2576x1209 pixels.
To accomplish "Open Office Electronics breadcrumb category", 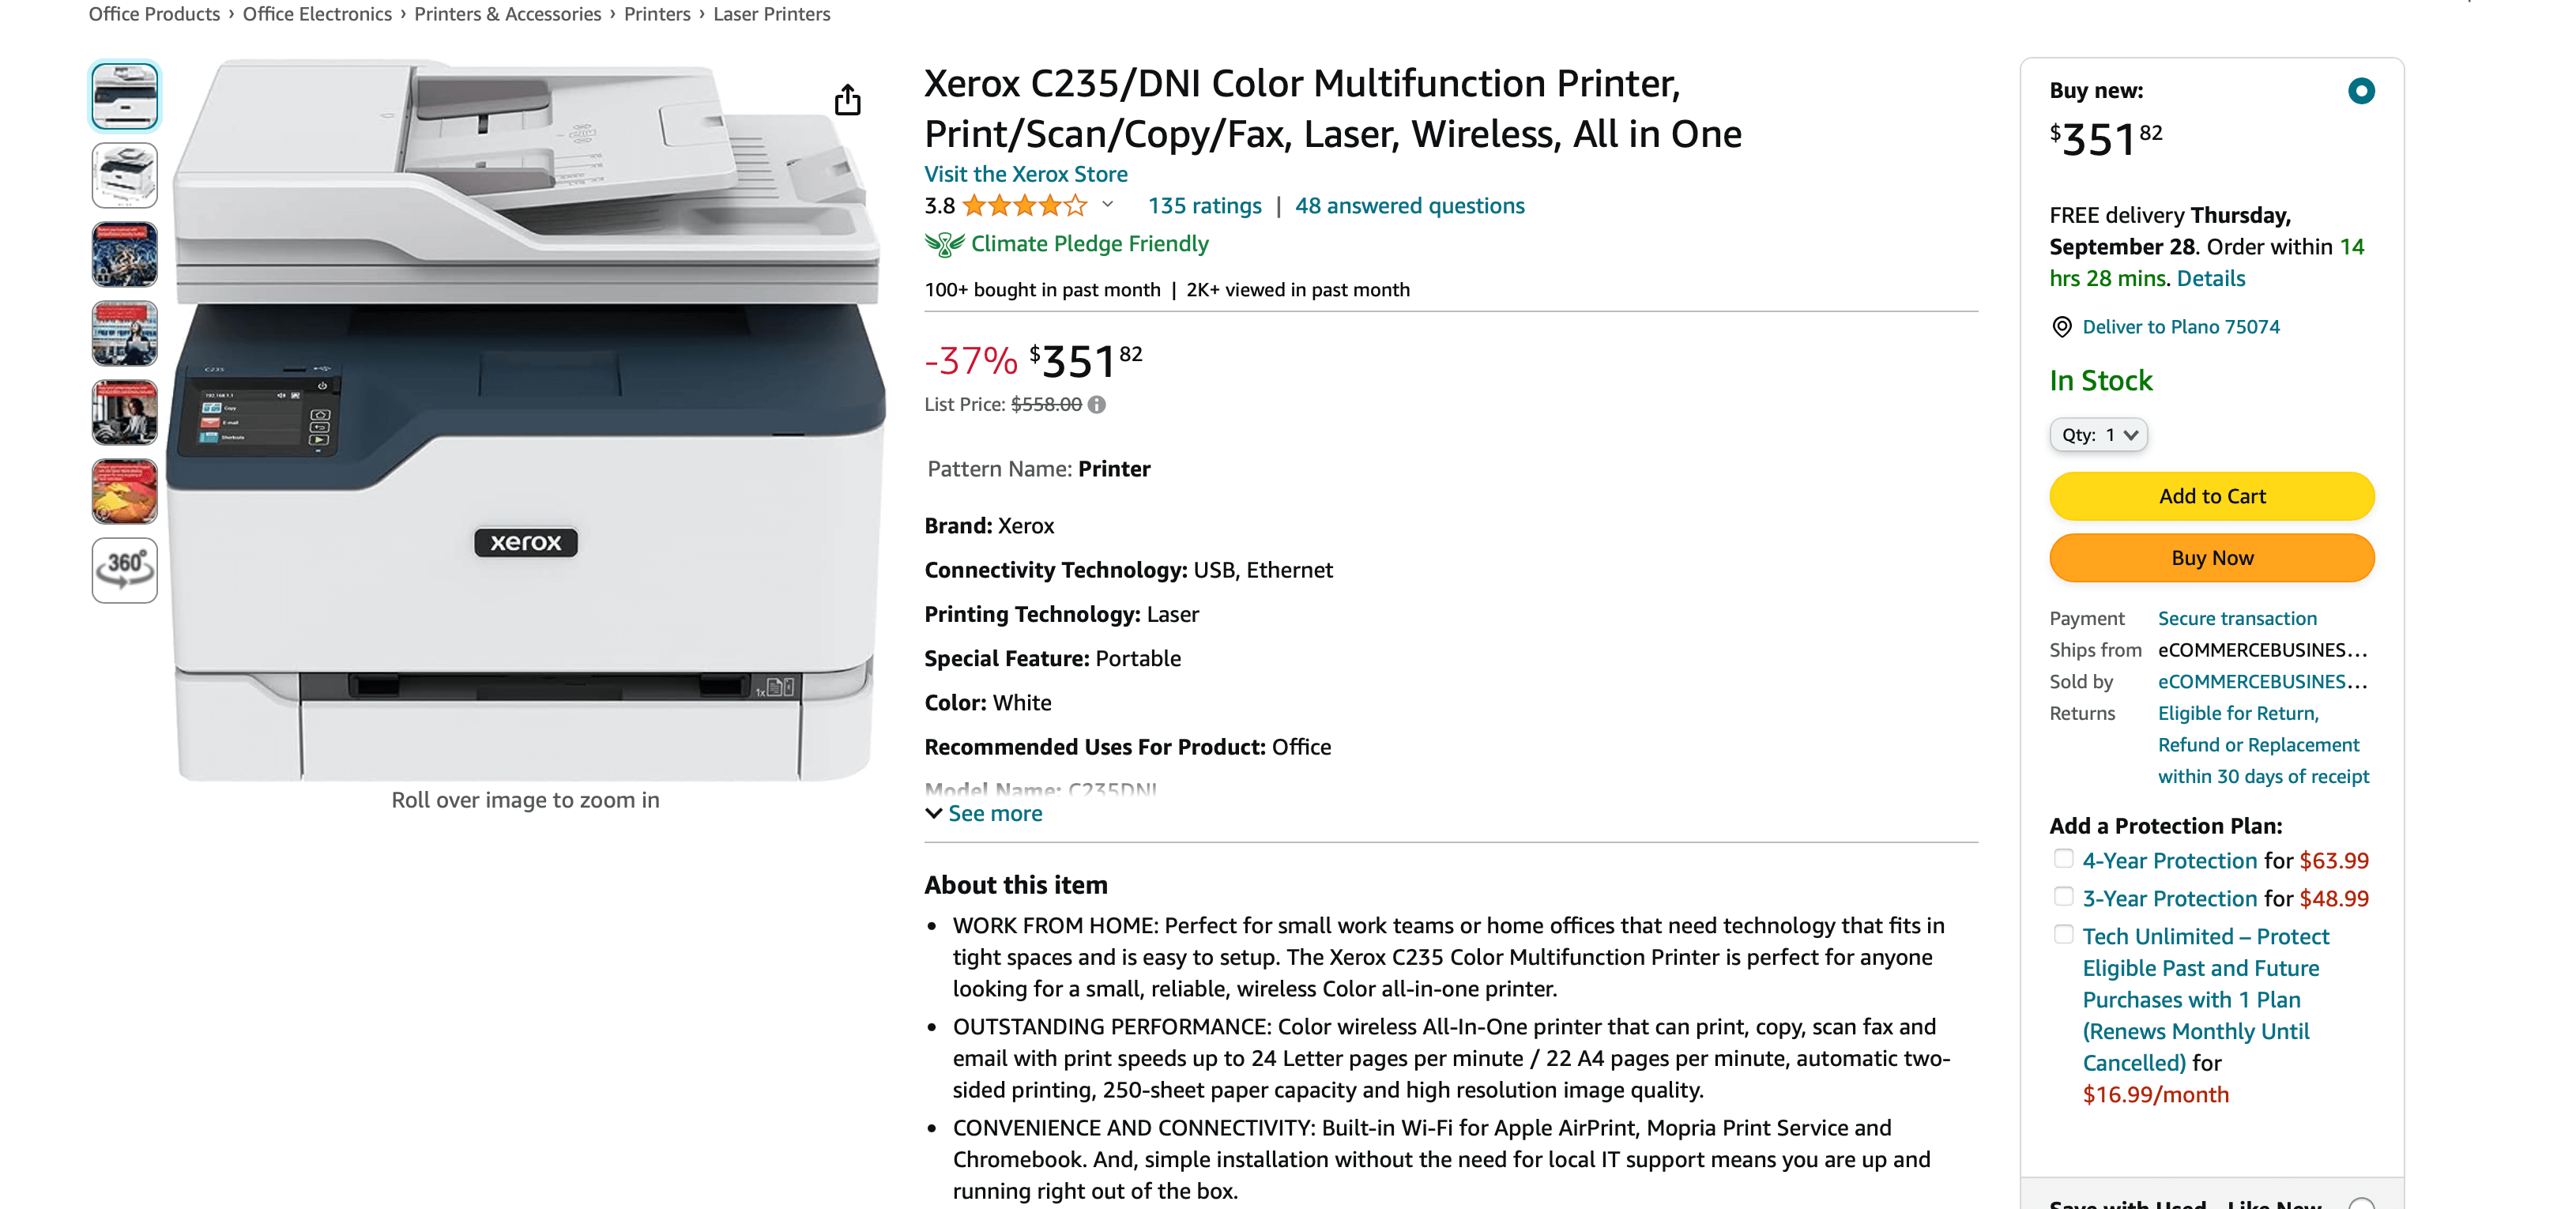I will 317,14.
